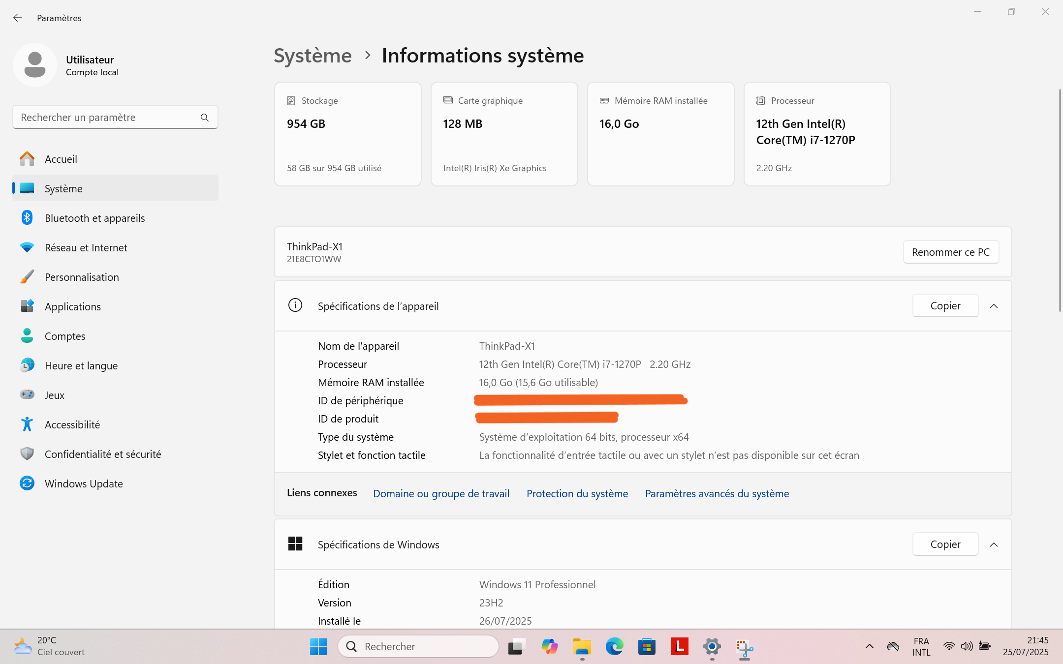Click the Système breadcrumb link

click(x=313, y=56)
